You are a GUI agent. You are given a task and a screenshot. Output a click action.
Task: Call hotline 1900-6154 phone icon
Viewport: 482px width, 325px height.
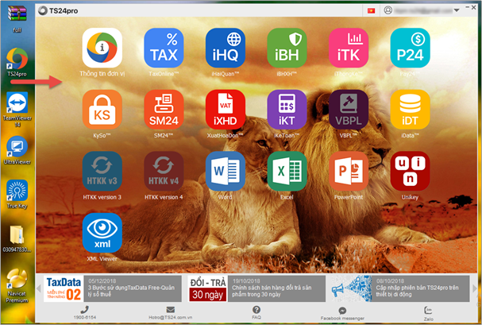84,310
